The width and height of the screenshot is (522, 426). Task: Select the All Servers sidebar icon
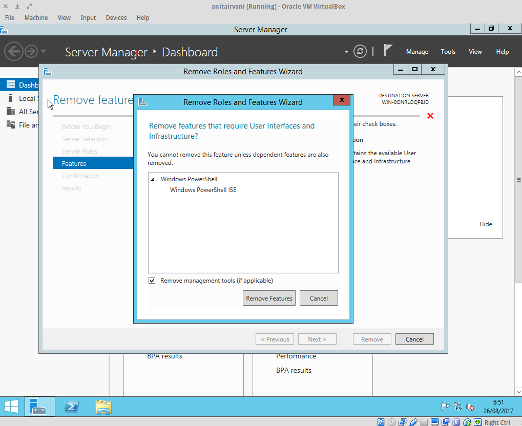(x=11, y=111)
